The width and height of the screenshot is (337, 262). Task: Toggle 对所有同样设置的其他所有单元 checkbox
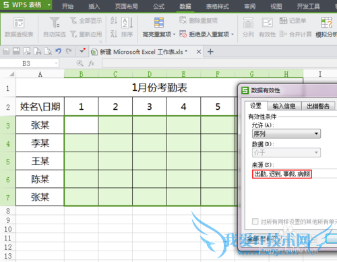click(255, 222)
